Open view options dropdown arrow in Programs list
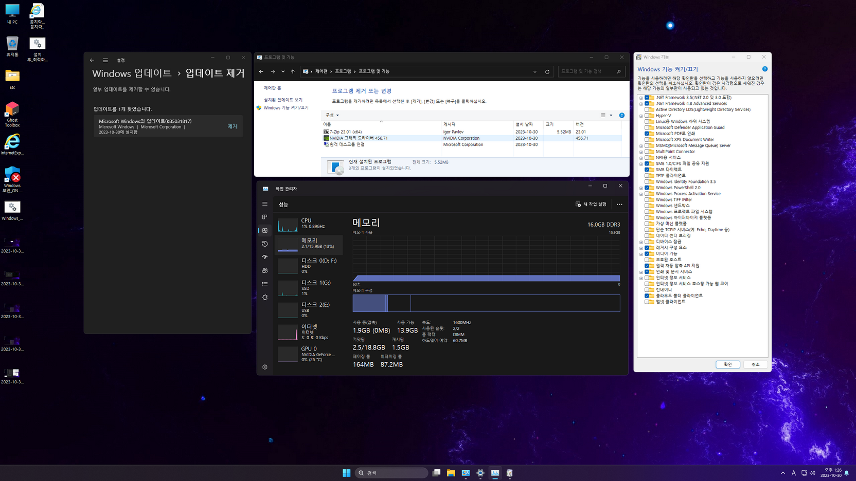 click(611, 115)
